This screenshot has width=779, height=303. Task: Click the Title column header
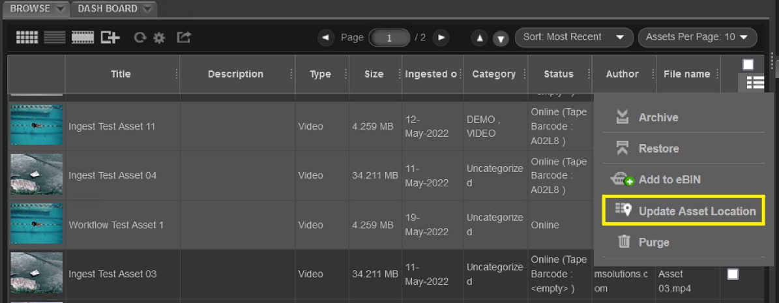(122, 74)
